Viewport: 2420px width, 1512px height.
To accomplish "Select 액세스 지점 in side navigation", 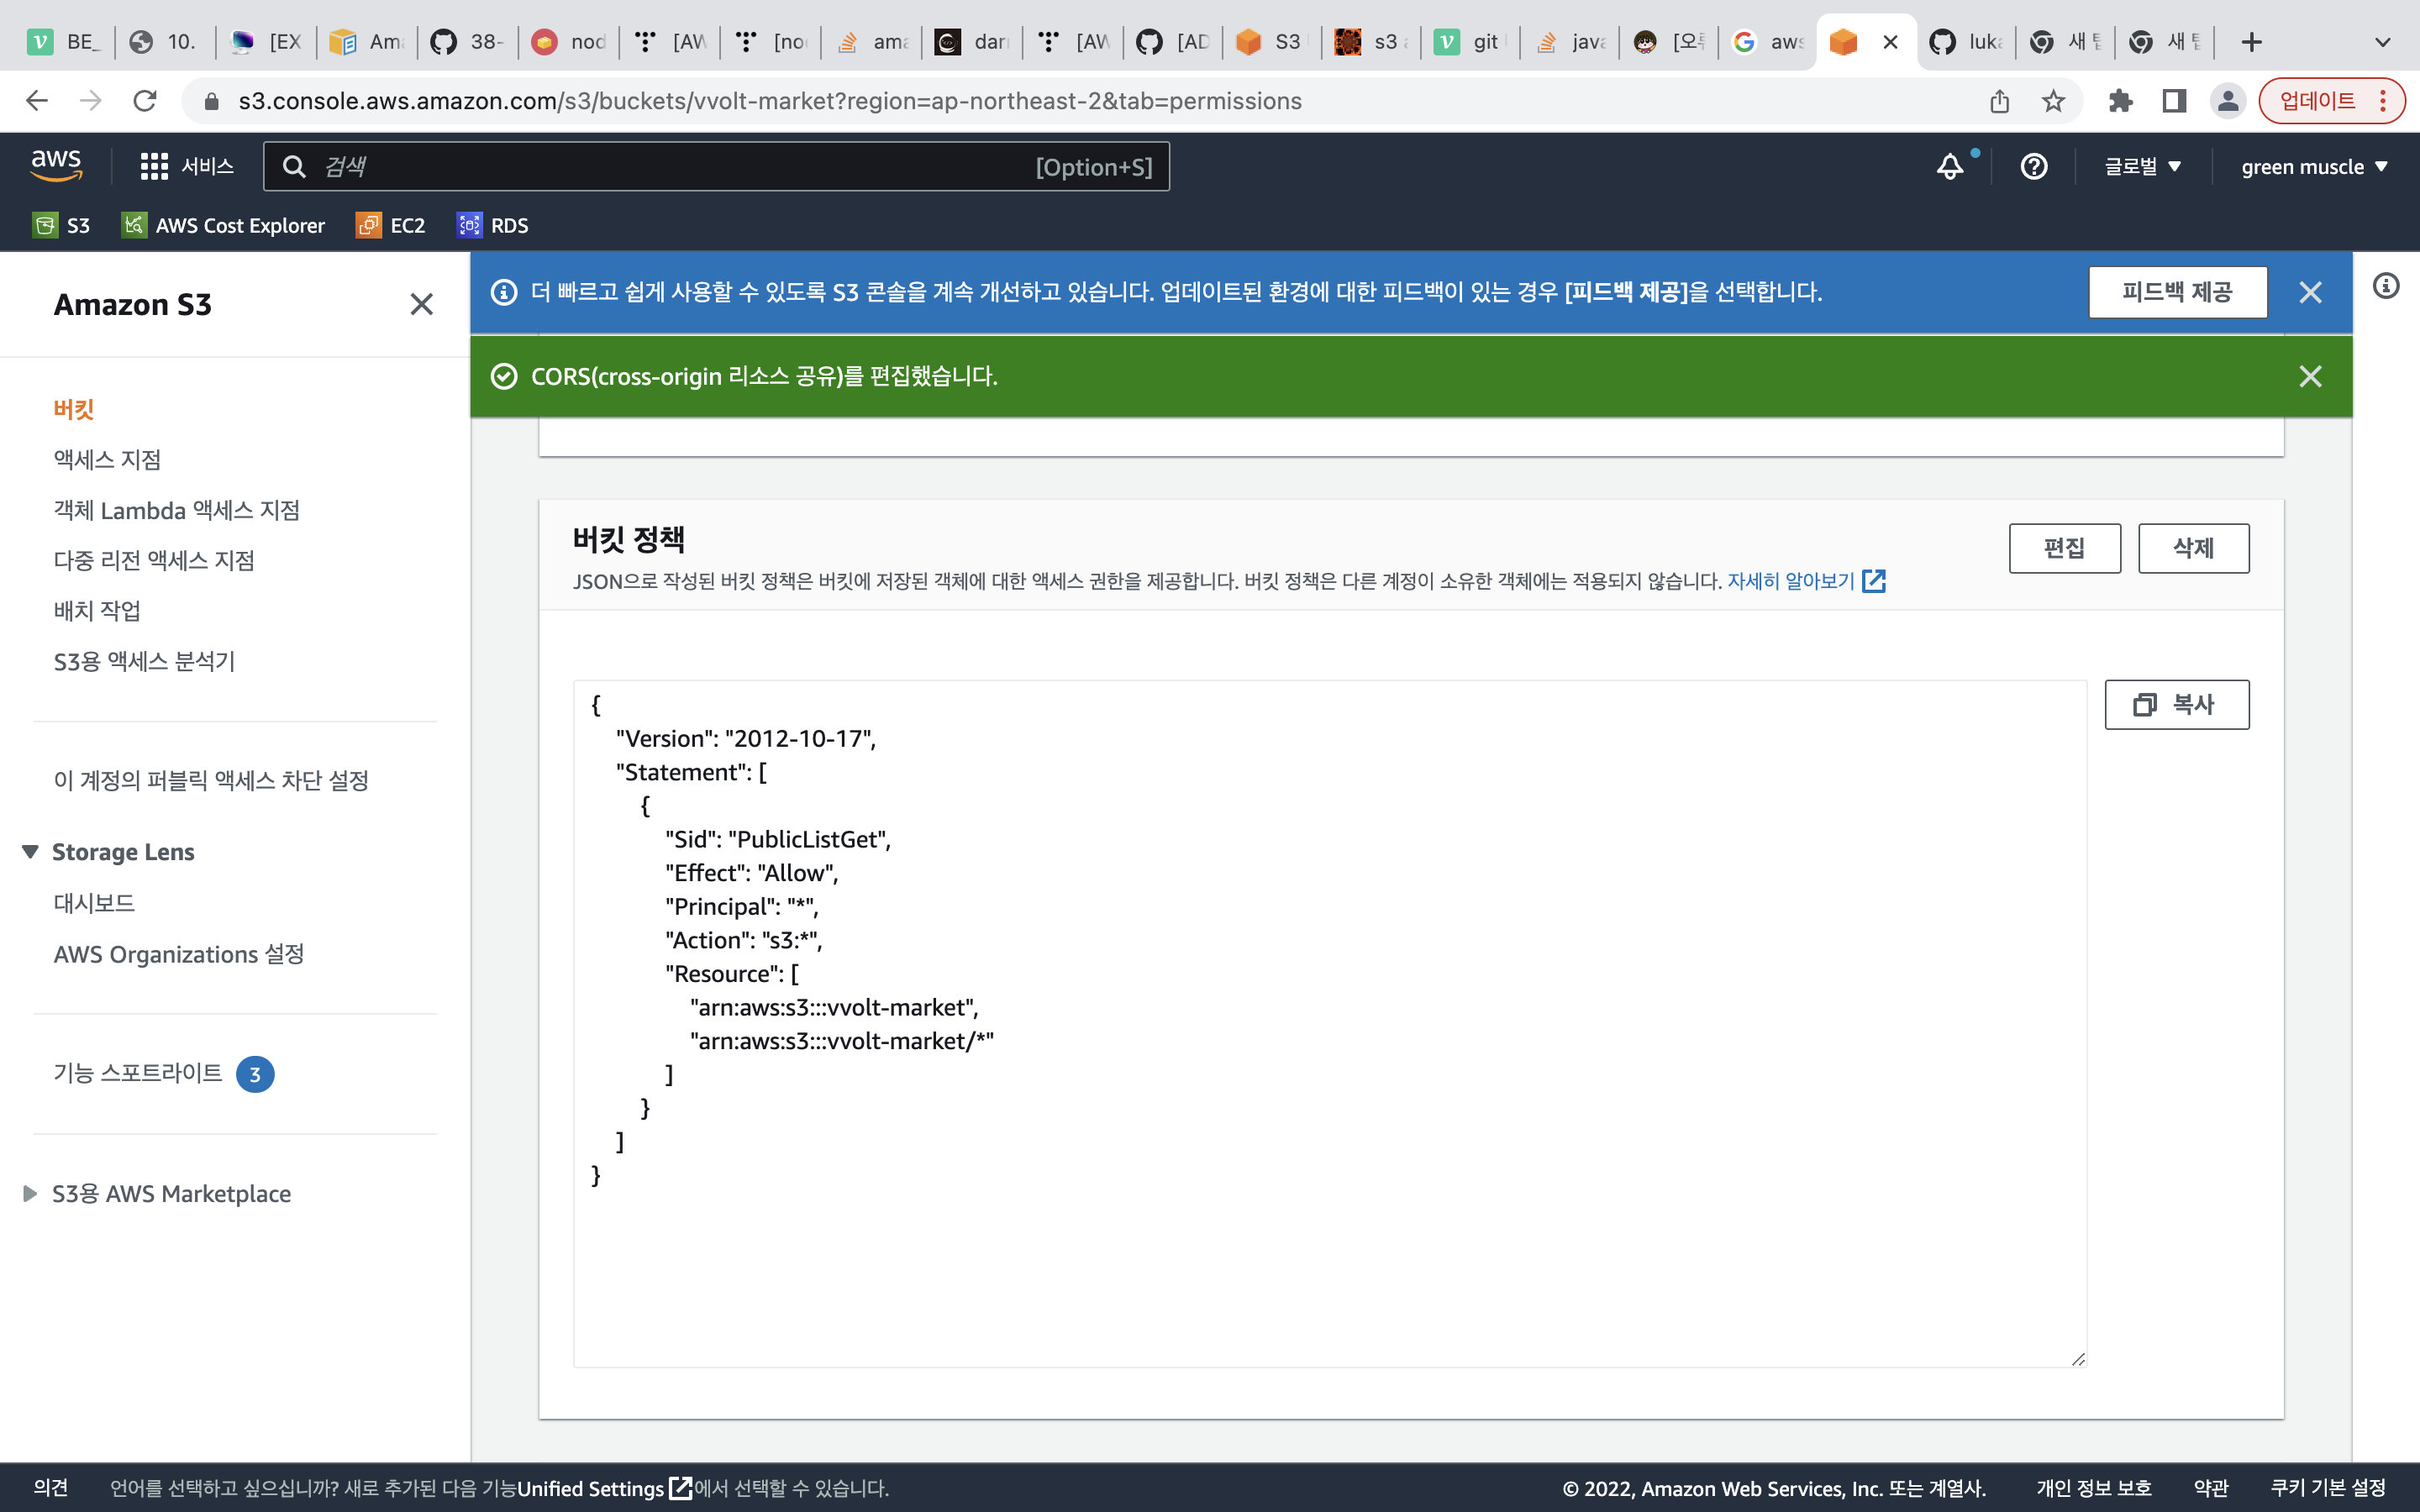I will pos(107,459).
